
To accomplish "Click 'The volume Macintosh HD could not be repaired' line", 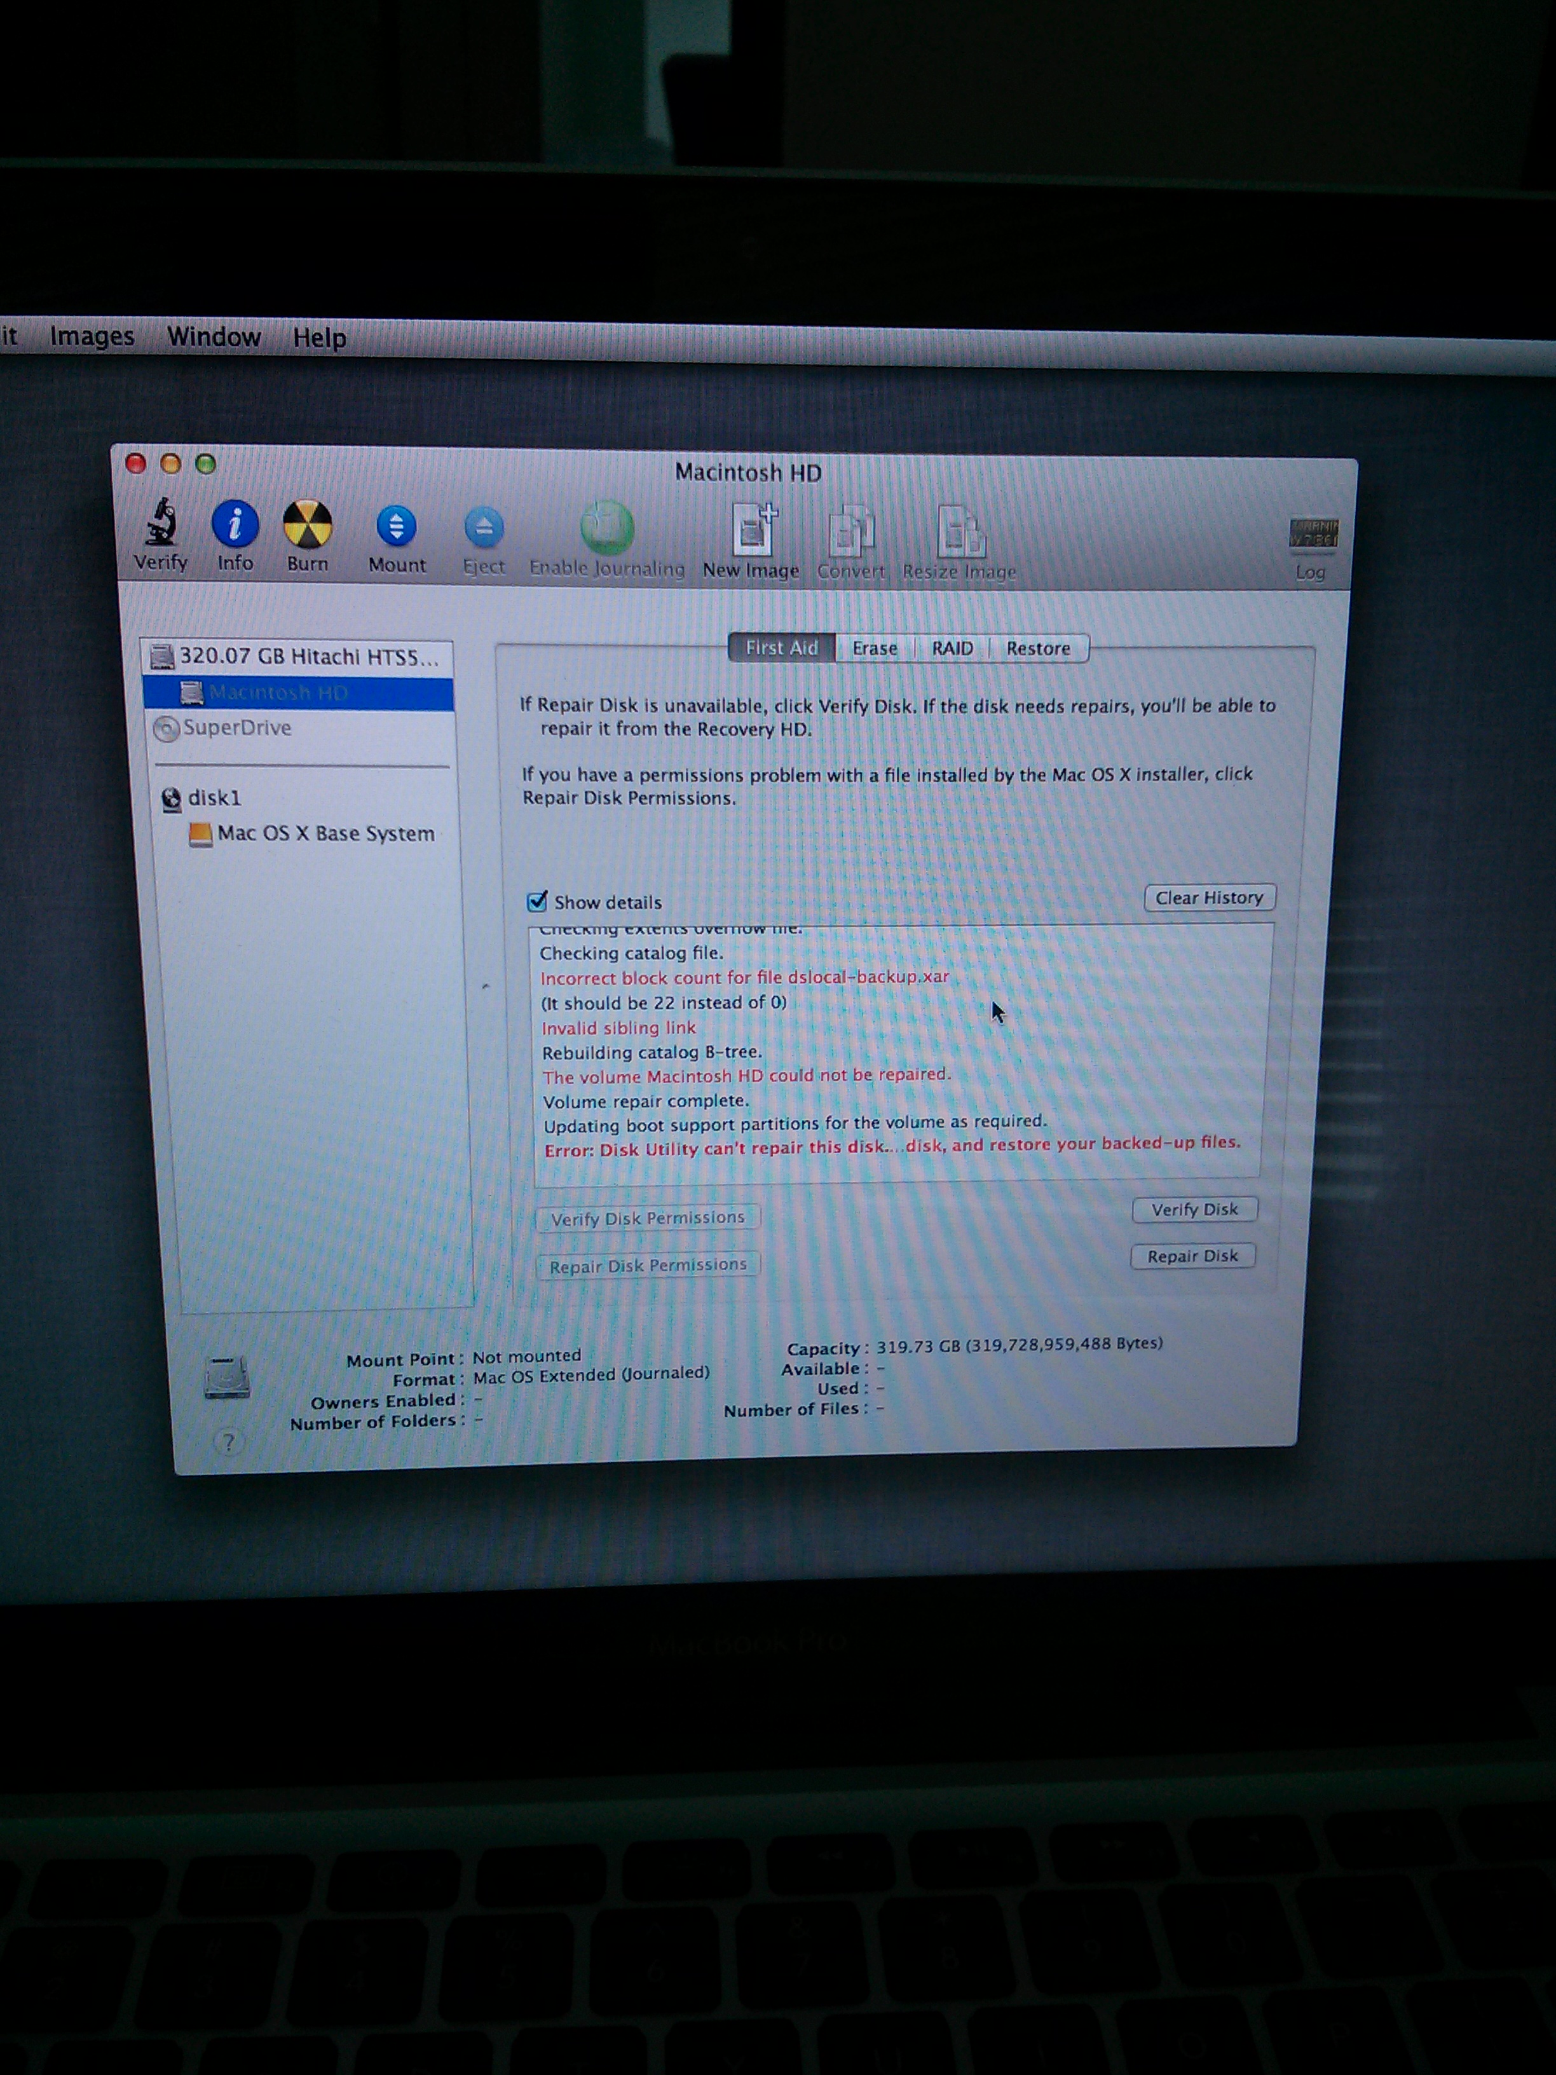I will [x=747, y=1075].
